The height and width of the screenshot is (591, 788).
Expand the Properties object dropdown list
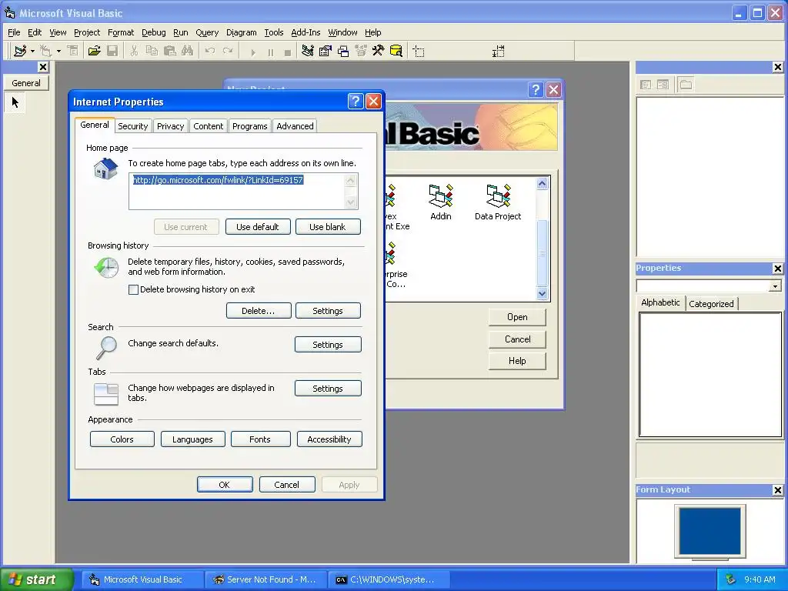pos(775,286)
